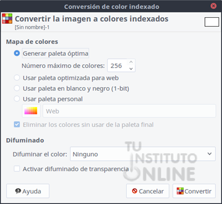Close the Conversión de color indexado dialog
The height and width of the screenshot is (204, 222).
point(213,6)
